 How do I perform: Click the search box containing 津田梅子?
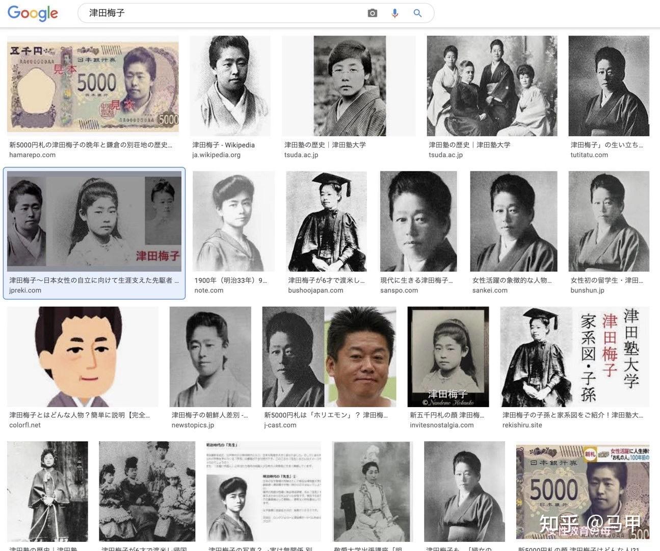[256, 13]
